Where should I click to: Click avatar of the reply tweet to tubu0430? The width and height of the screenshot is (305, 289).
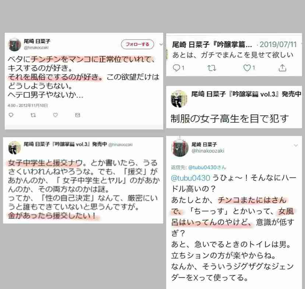point(180,148)
